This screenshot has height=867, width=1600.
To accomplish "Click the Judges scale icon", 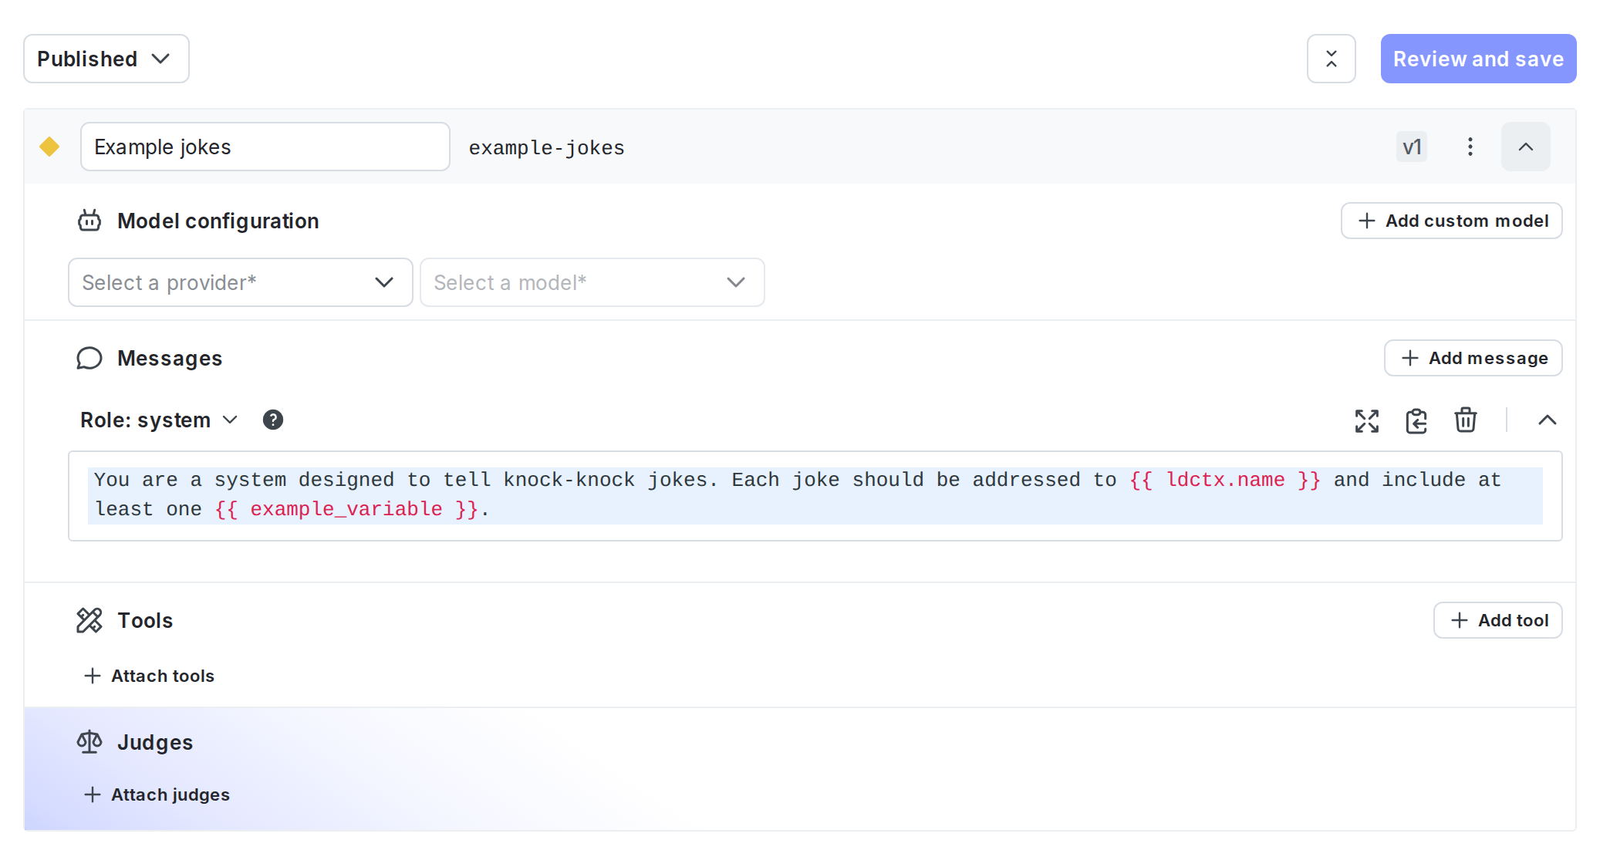I will click(89, 742).
